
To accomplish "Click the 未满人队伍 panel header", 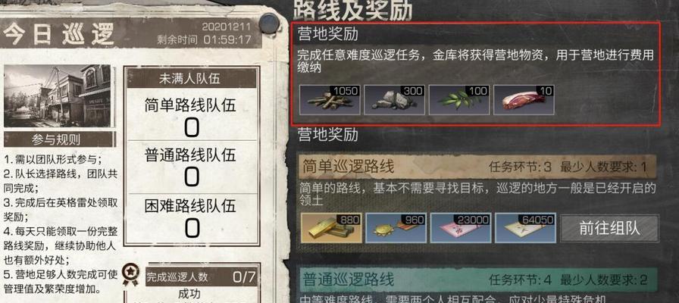I will tap(192, 78).
